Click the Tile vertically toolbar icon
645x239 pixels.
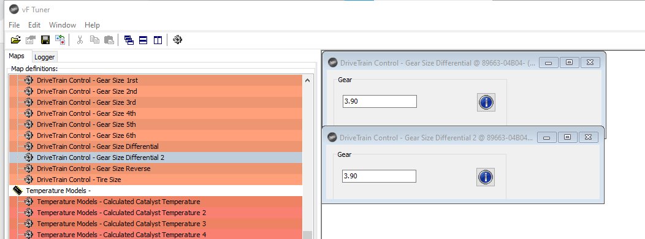(158, 40)
